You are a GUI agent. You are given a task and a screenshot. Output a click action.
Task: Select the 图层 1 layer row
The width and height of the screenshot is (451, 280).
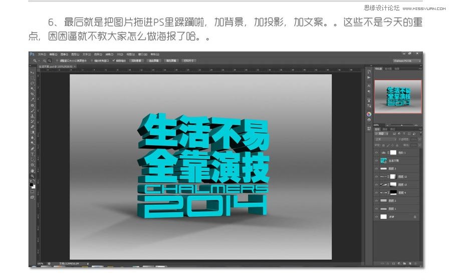[x=397, y=209]
